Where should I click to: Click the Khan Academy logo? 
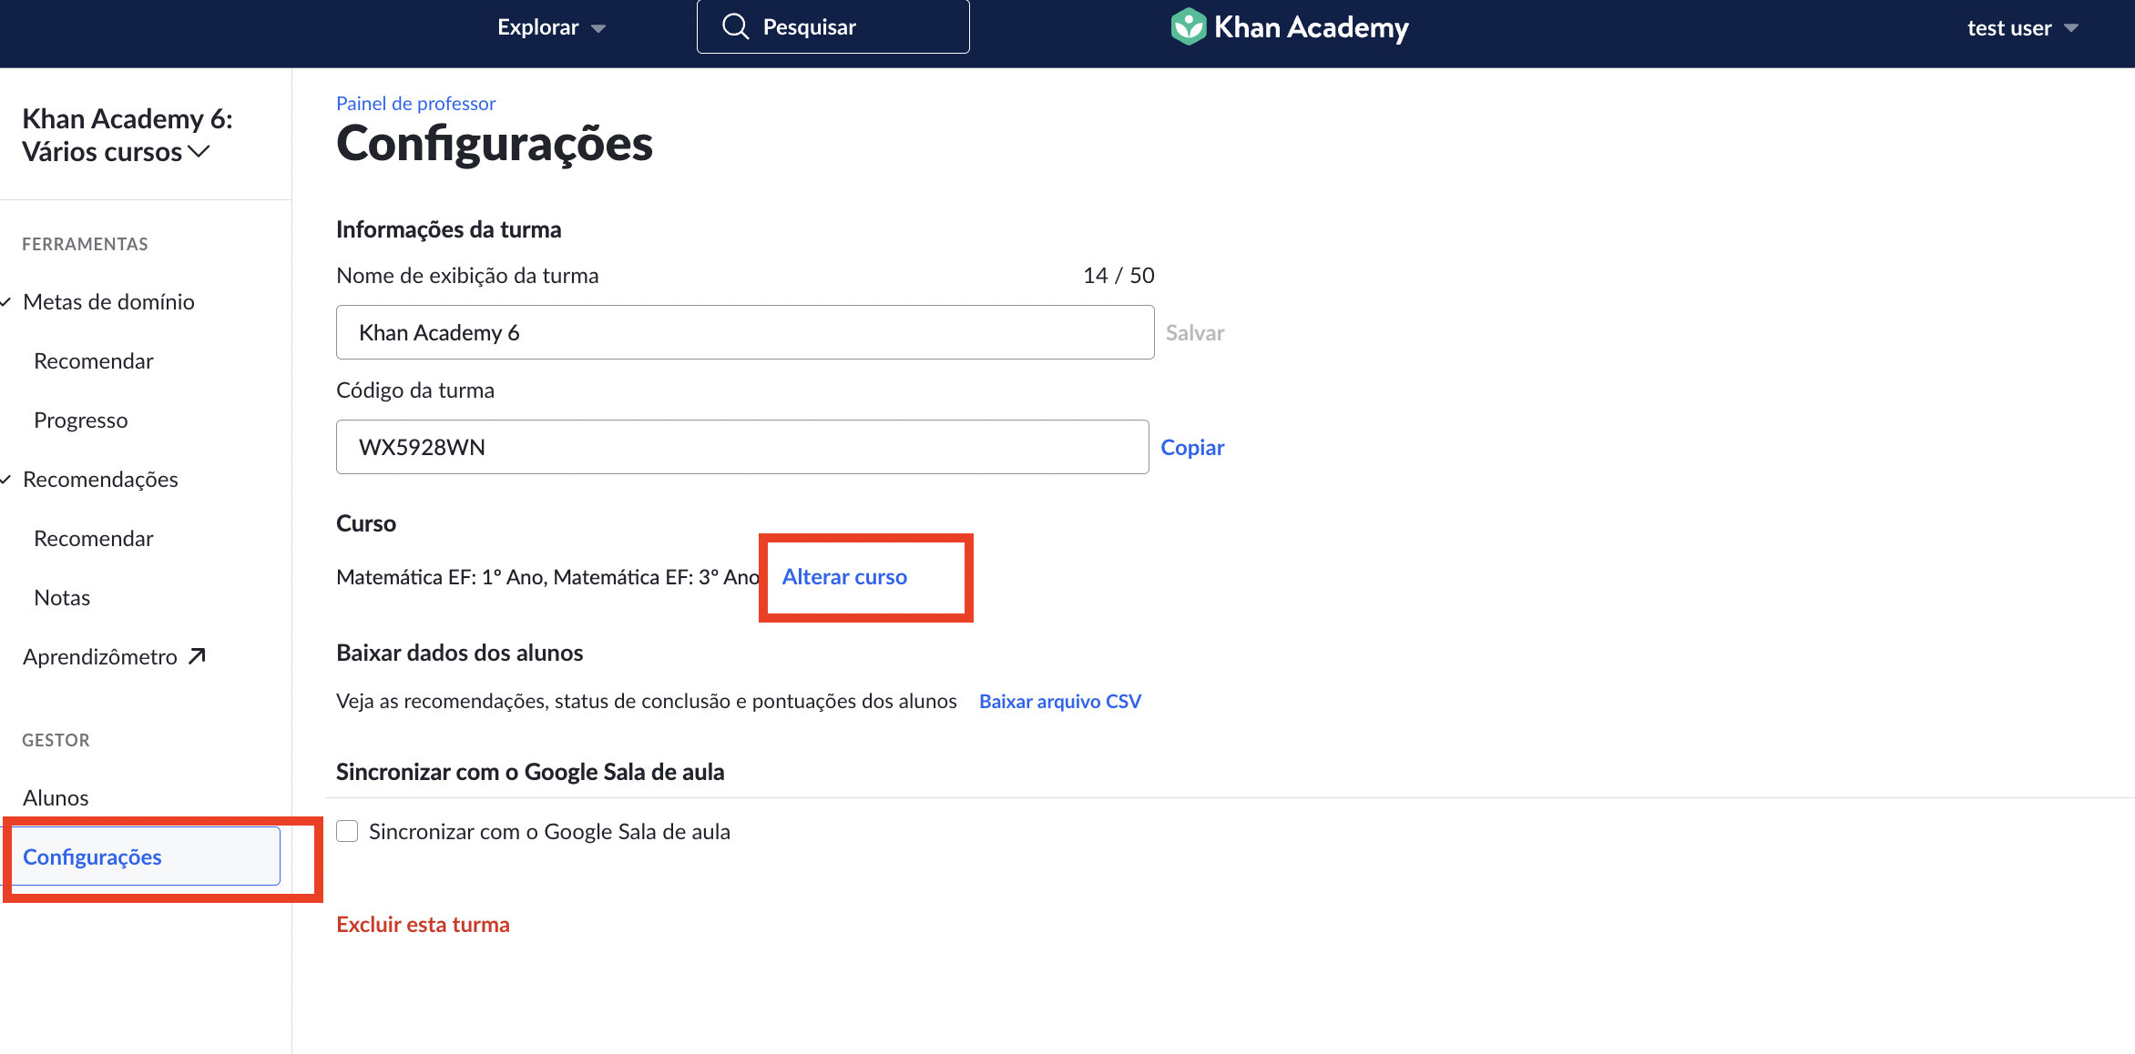[x=1289, y=27]
